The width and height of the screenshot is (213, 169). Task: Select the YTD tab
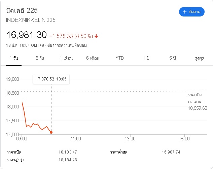(119, 58)
